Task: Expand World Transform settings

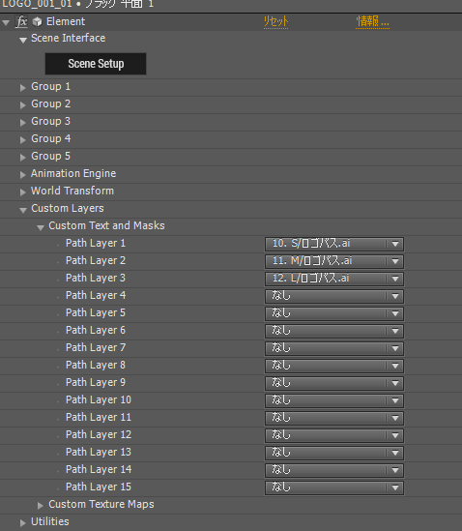Action: [x=22, y=192]
